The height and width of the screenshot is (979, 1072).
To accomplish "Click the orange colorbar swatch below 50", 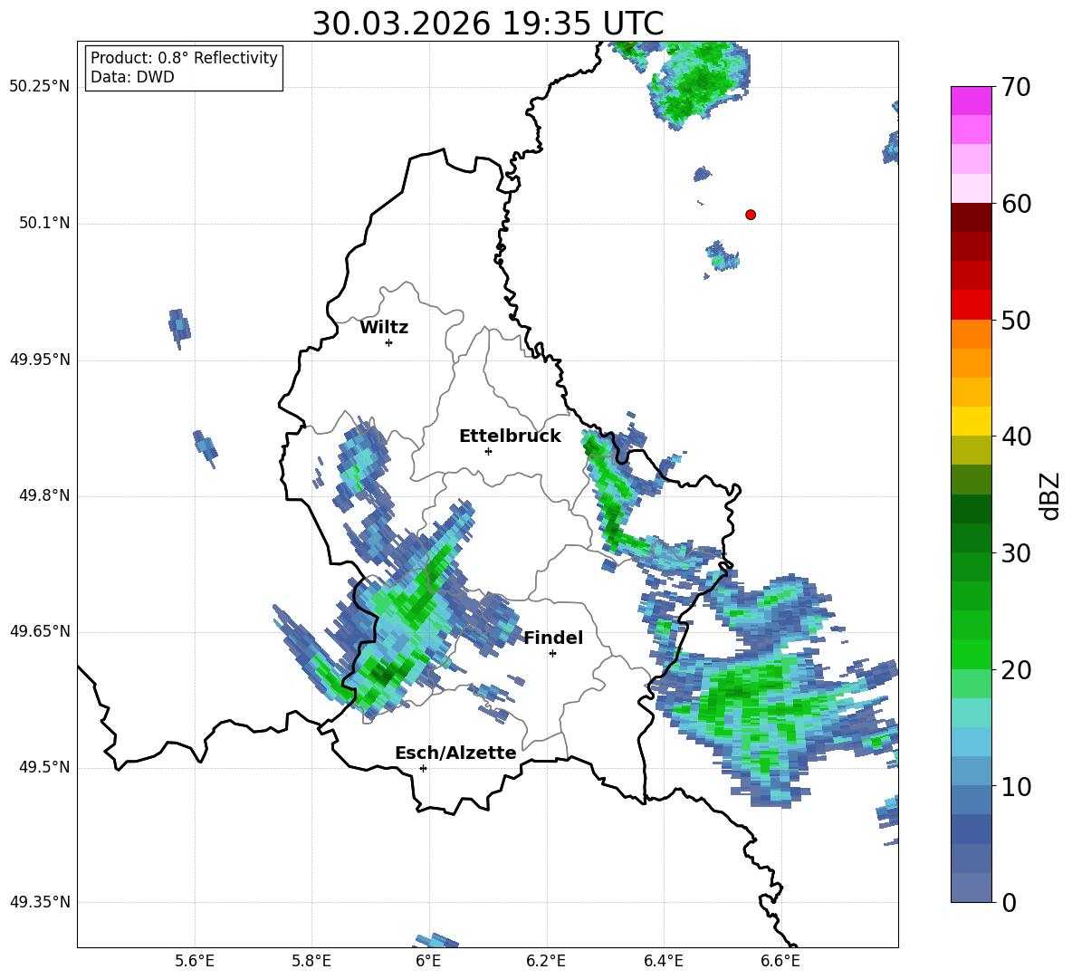I will click(x=971, y=334).
